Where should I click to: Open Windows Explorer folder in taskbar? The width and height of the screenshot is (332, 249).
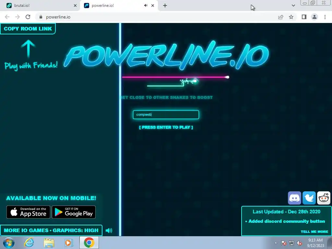click(49, 243)
